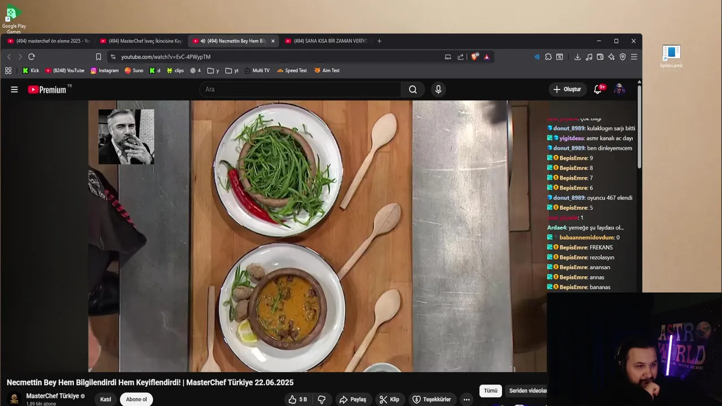The height and width of the screenshot is (406, 722).
Task: Open the Multi TV bookmark
Action: [x=257, y=70]
